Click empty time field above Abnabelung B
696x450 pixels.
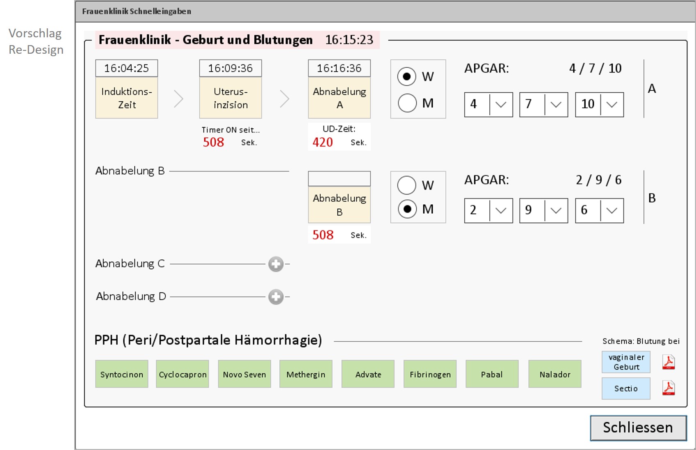(x=339, y=179)
